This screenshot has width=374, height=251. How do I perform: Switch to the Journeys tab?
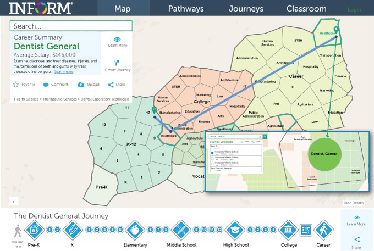(246, 9)
